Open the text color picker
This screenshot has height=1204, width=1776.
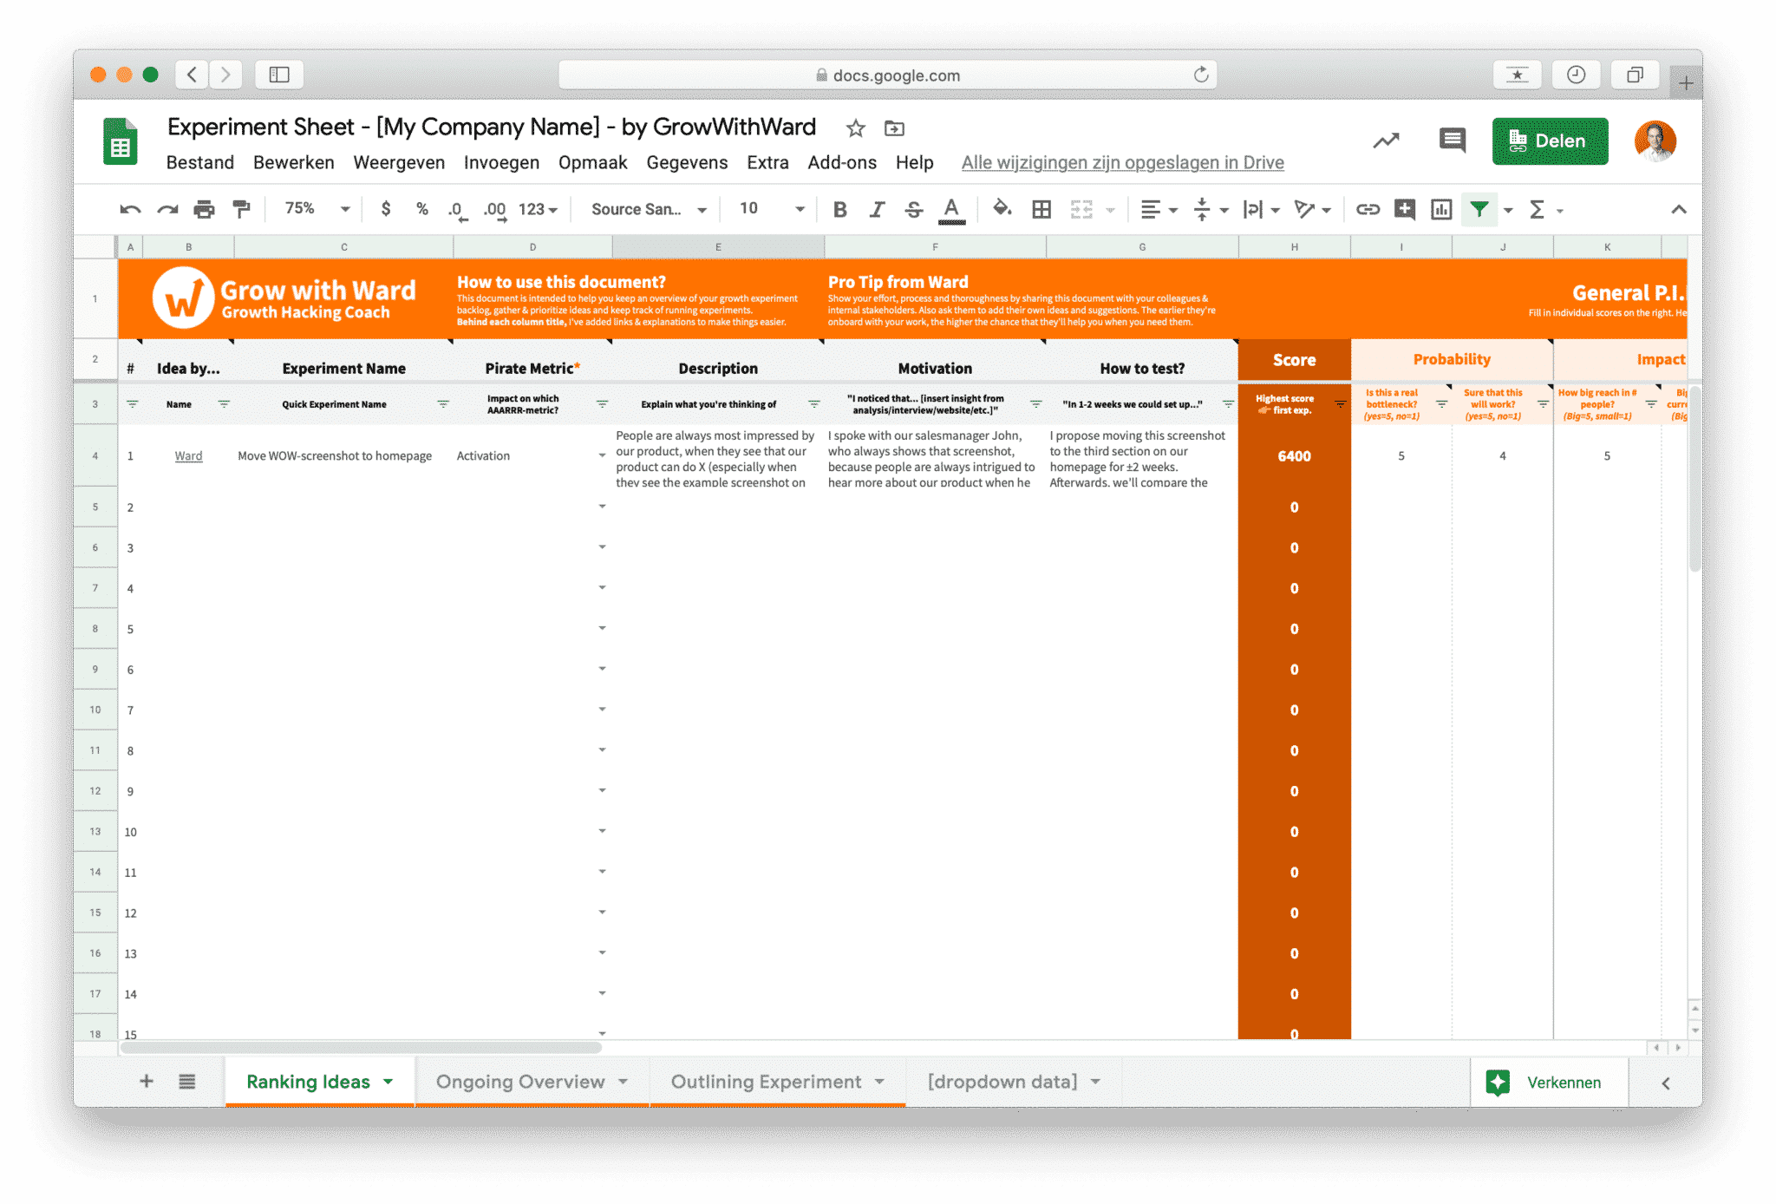point(951,209)
